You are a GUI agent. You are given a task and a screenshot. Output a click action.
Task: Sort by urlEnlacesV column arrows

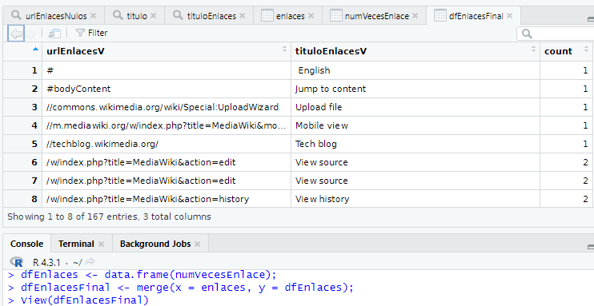(x=284, y=49)
